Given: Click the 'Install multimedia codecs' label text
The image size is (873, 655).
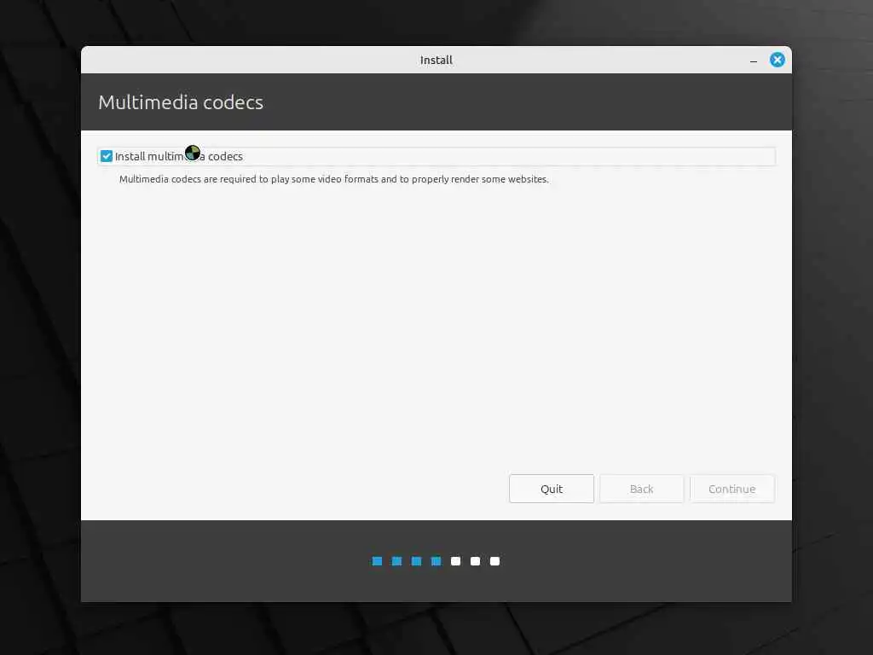Looking at the screenshot, I should tap(179, 157).
